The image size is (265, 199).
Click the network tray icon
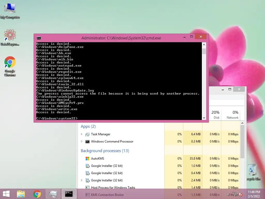tap(234, 194)
